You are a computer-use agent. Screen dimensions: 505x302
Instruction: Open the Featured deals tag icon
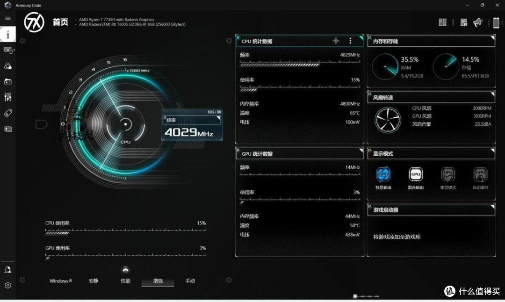tap(8, 113)
